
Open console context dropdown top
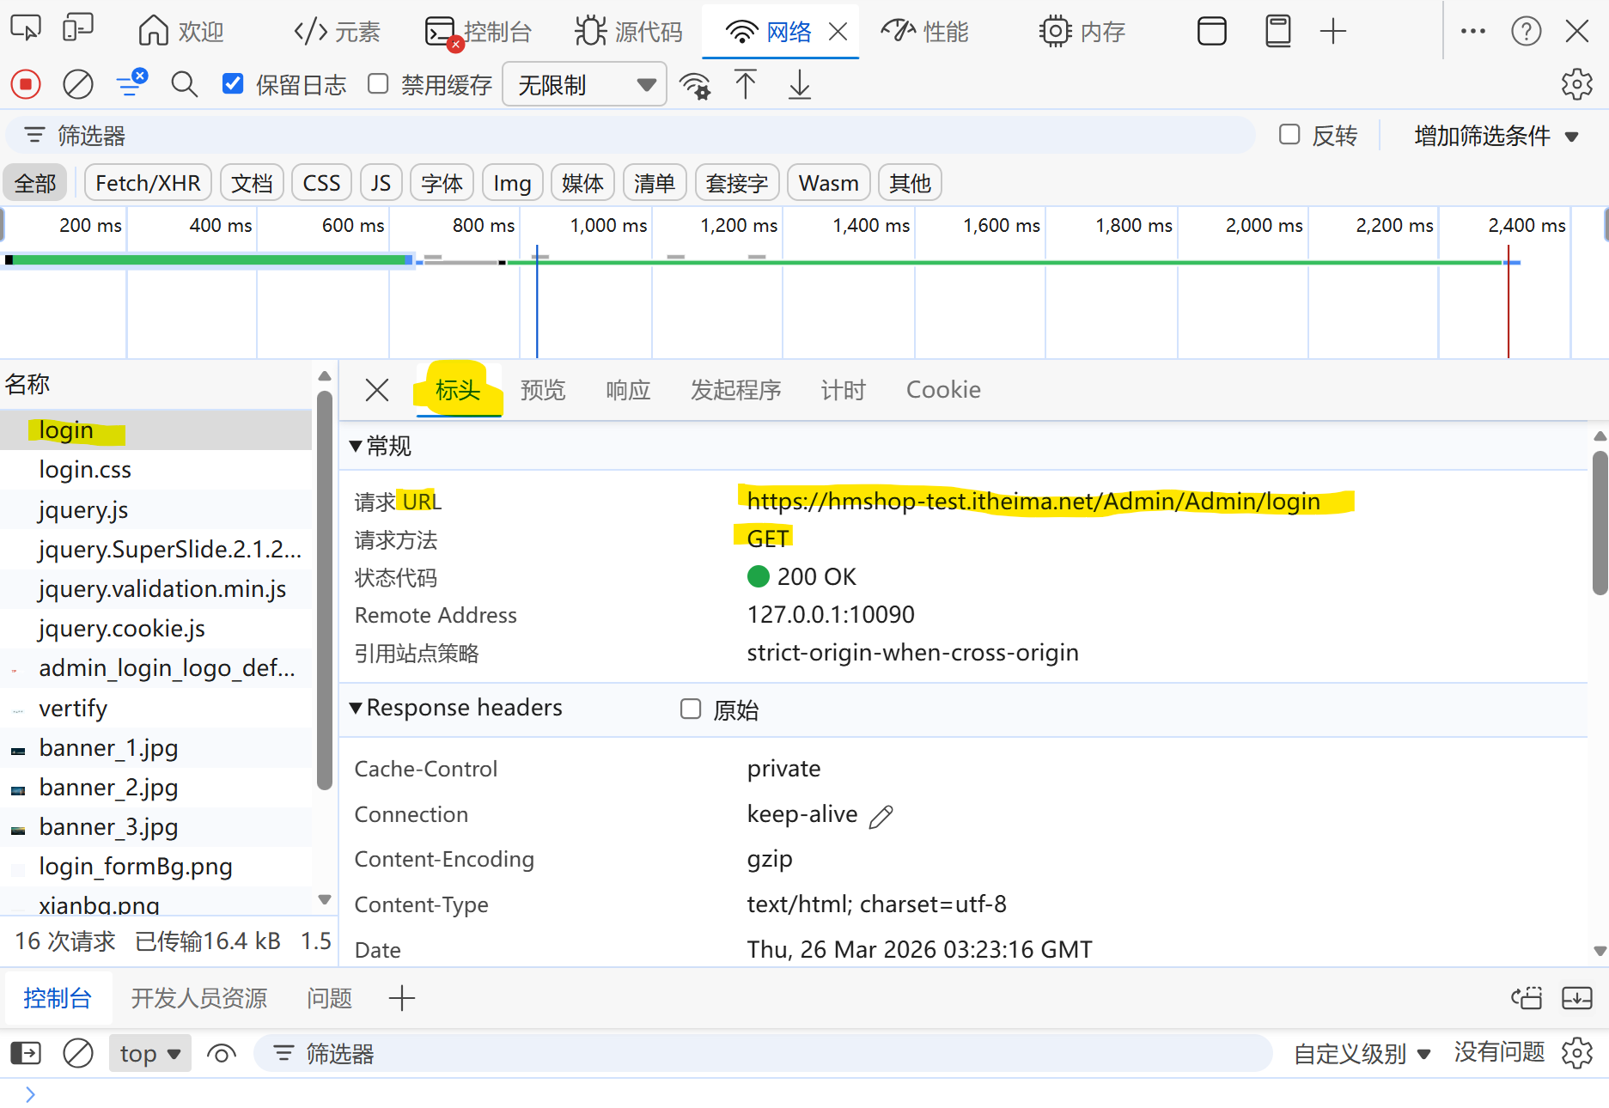[x=150, y=1053]
